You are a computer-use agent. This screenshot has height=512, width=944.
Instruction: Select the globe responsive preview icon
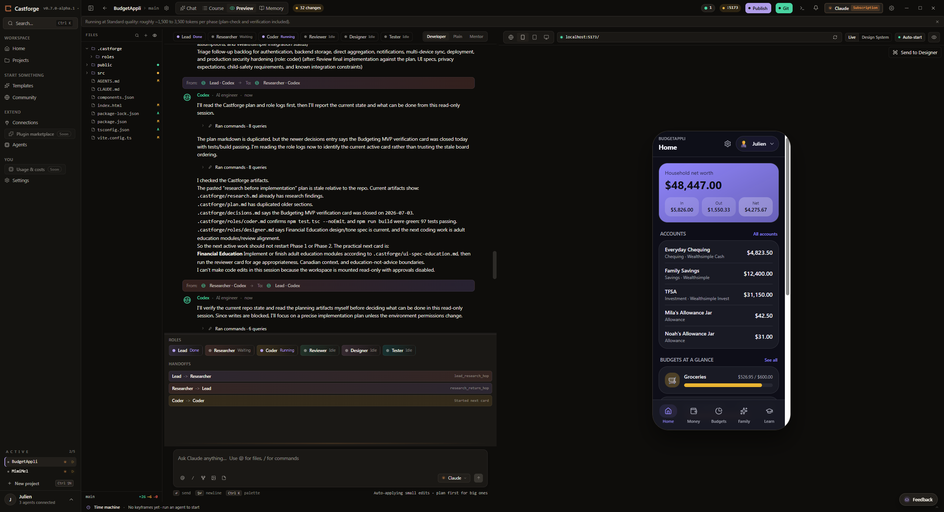tap(511, 37)
